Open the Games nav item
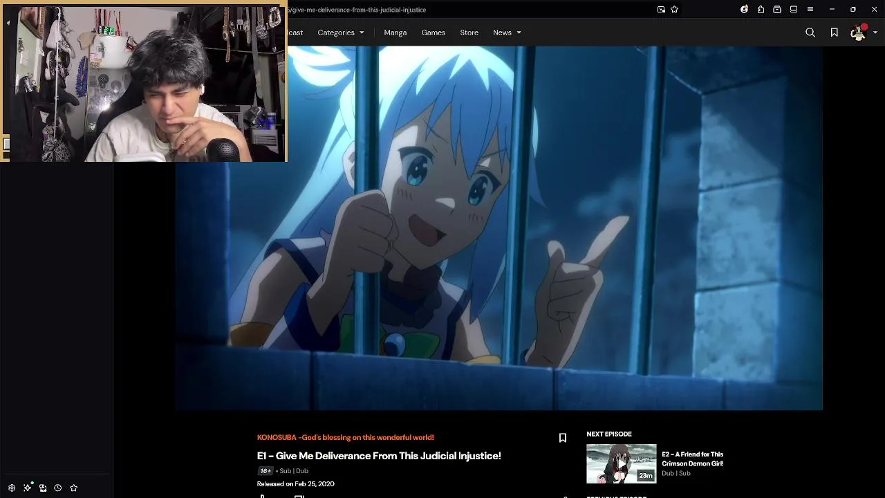Image resolution: width=885 pixels, height=498 pixels. click(x=434, y=33)
